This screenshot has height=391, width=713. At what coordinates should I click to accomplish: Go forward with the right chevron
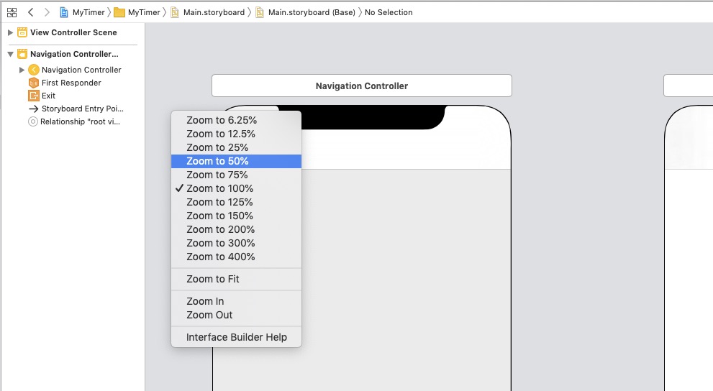click(47, 12)
